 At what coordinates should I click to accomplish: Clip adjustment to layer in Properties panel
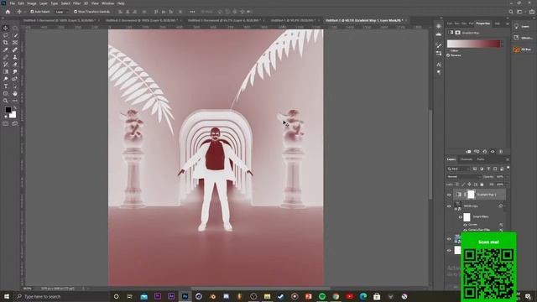(x=468, y=151)
